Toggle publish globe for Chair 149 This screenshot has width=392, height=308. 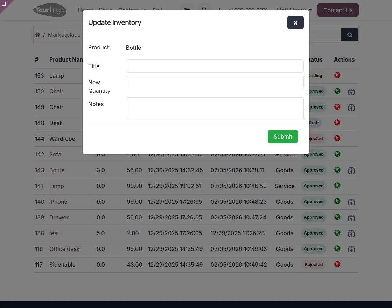pyautogui.click(x=337, y=107)
